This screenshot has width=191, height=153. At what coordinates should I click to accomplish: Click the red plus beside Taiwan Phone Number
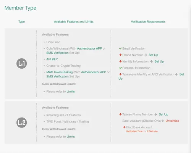pos(120,114)
